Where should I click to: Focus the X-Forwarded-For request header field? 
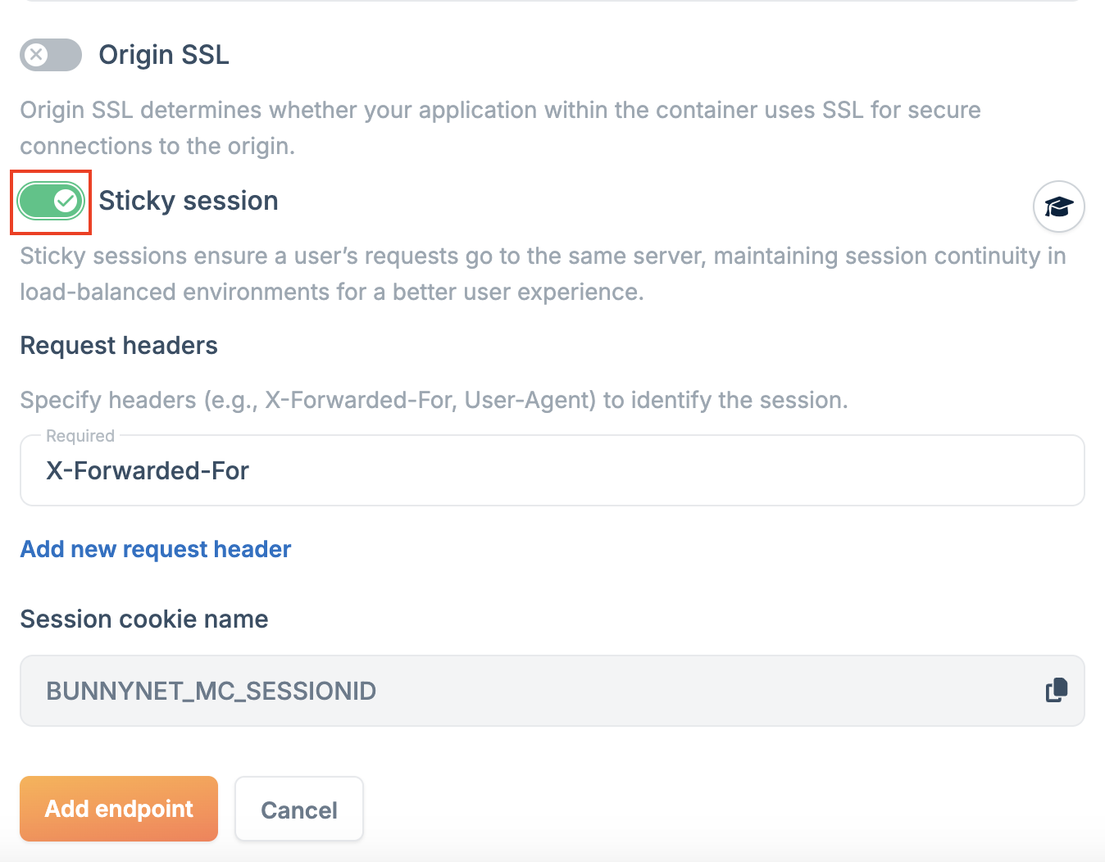[551, 471]
